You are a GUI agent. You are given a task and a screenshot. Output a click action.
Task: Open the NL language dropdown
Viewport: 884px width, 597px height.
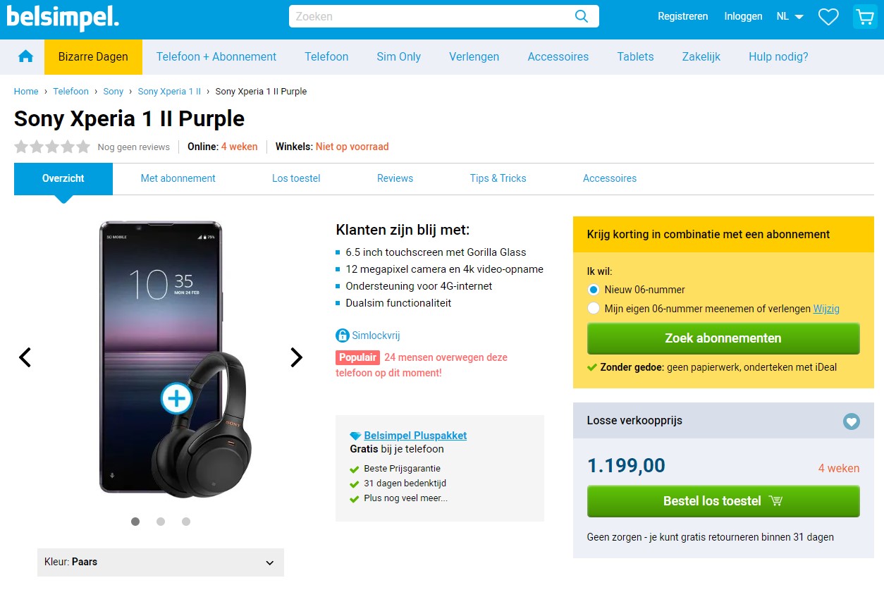(790, 17)
